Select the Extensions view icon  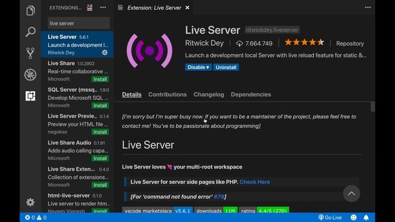point(30,96)
